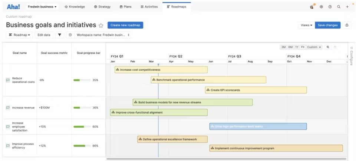
Task: Click the plus icon in top bar
Action: click(x=347, y=7)
